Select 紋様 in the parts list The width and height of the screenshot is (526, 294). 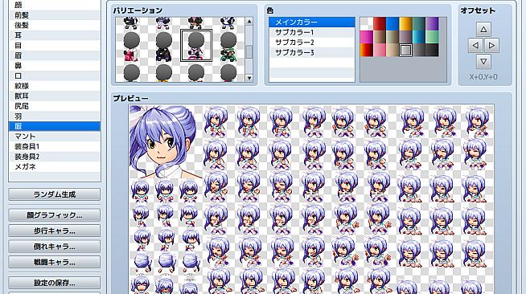pos(55,86)
